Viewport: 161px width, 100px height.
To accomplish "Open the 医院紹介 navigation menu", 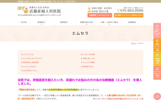I will pyautogui.click(x=41, y=22).
